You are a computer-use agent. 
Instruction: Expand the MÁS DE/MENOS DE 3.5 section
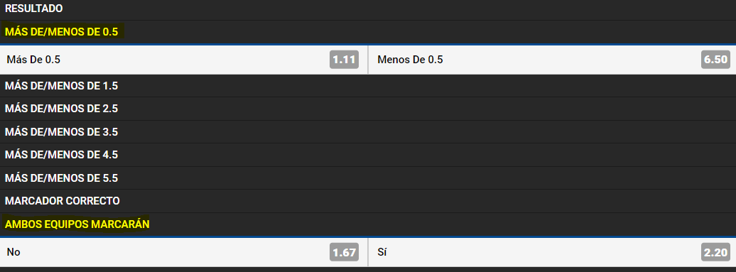tap(368, 132)
